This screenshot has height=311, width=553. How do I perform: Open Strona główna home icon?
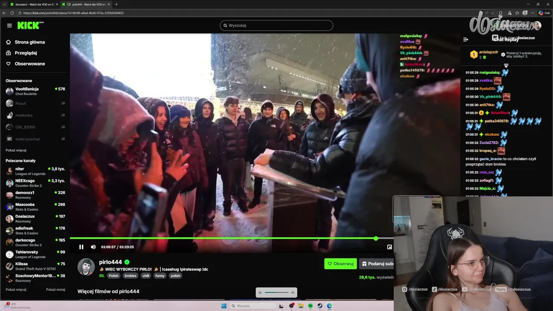8,42
